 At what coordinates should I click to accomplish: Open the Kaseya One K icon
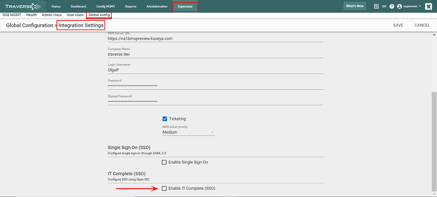[x=428, y=6]
